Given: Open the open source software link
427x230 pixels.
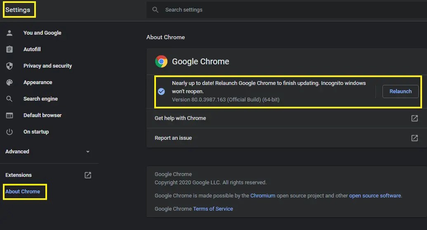Looking at the screenshot, I should 375,196.
